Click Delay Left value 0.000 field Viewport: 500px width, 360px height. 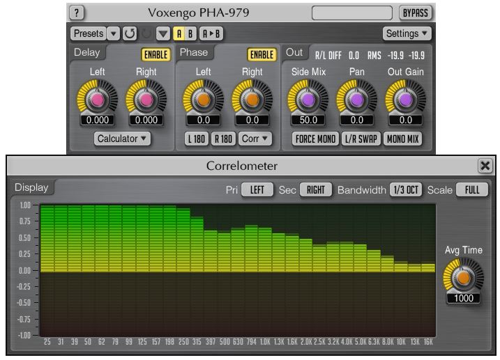[98, 120]
